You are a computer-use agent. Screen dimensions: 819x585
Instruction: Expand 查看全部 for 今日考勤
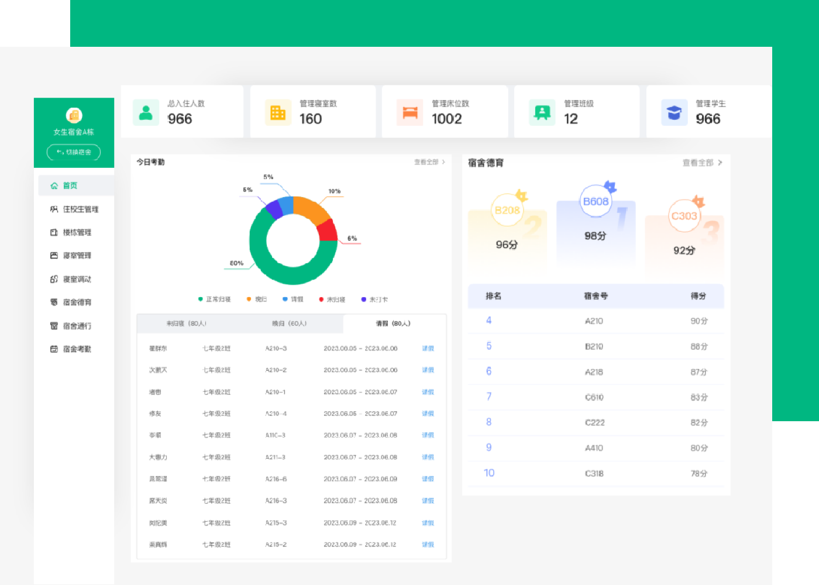429,162
